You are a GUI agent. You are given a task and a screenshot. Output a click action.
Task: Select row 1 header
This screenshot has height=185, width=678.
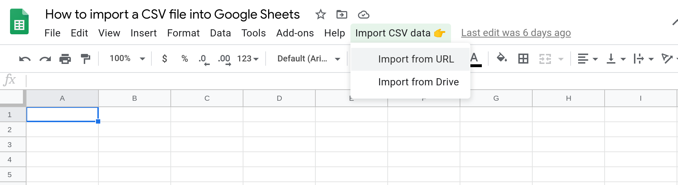pyautogui.click(x=13, y=115)
